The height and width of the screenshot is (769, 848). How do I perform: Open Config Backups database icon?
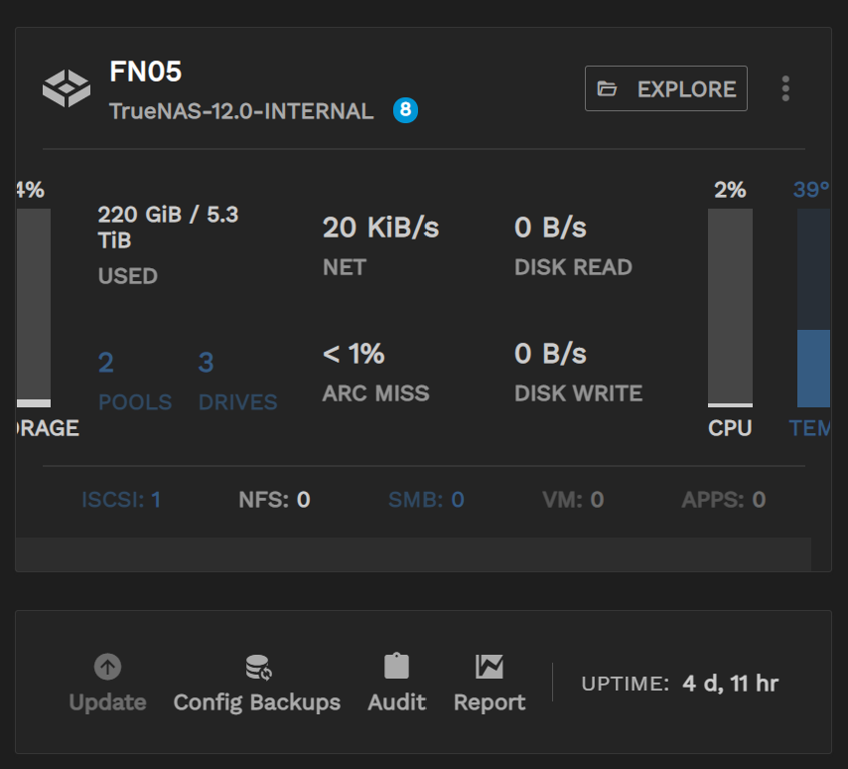point(257,667)
